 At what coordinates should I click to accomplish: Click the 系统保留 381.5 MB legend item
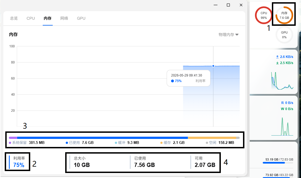(x=27, y=143)
